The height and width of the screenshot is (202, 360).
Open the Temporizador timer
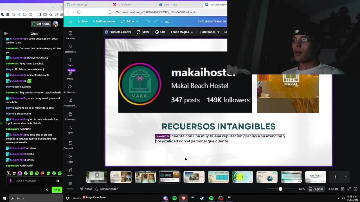[106, 189]
